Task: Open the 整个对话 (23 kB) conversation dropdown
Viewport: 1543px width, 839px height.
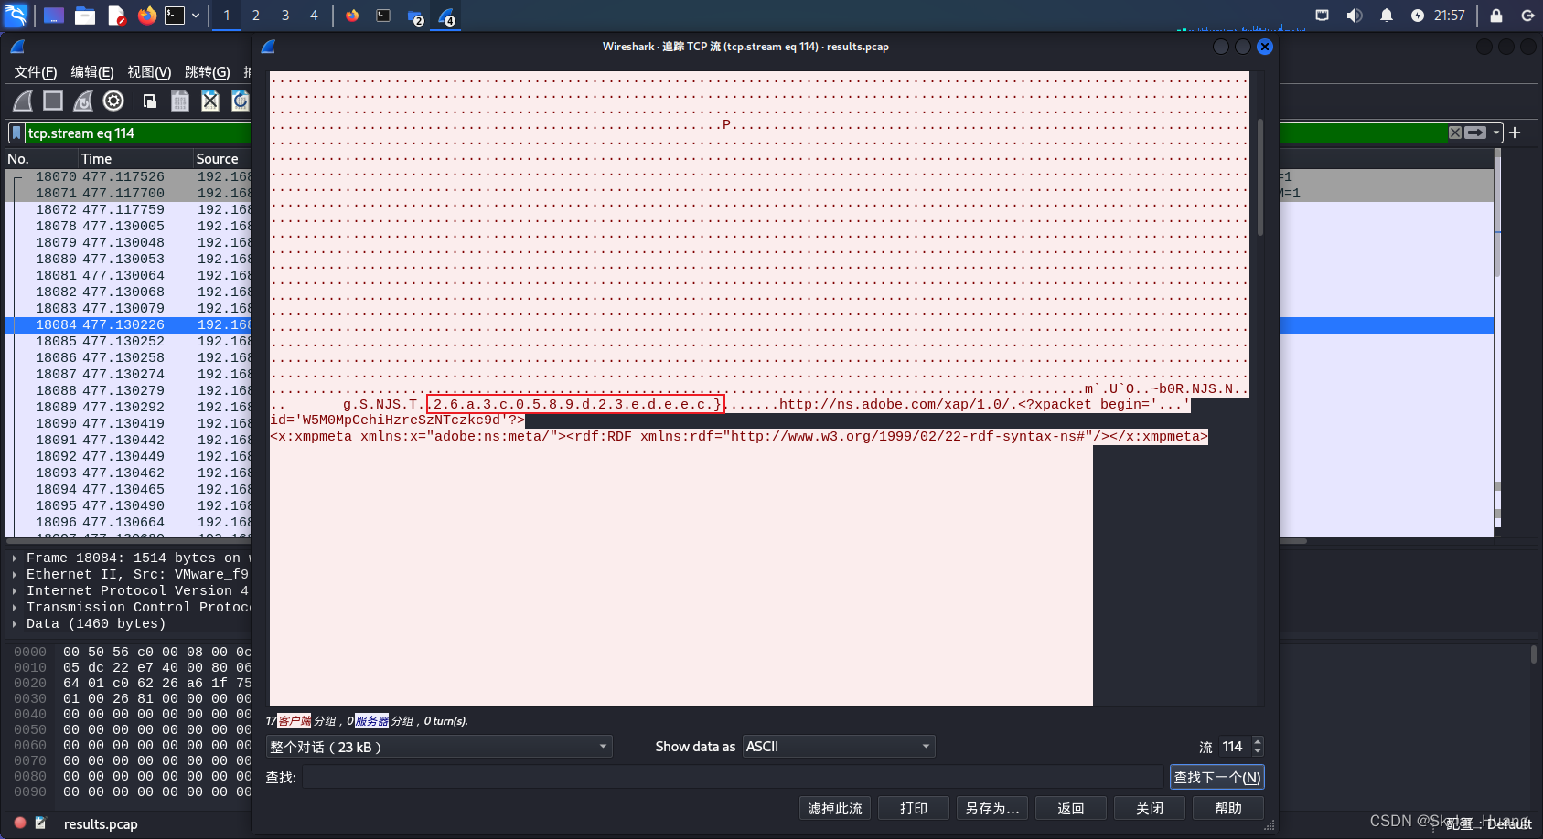Action: tap(439, 746)
